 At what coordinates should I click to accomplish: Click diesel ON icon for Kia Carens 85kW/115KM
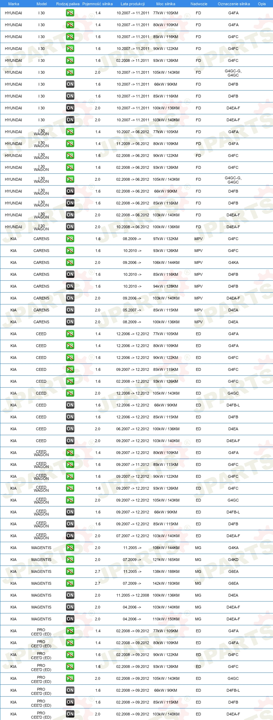(70, 310)
